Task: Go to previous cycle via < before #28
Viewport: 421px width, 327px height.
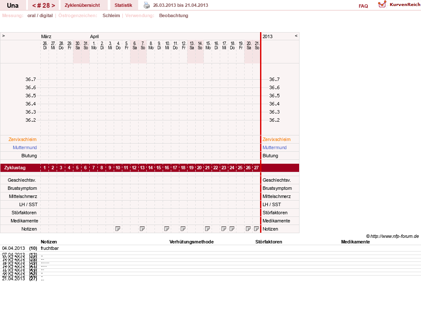Action: 34,6
